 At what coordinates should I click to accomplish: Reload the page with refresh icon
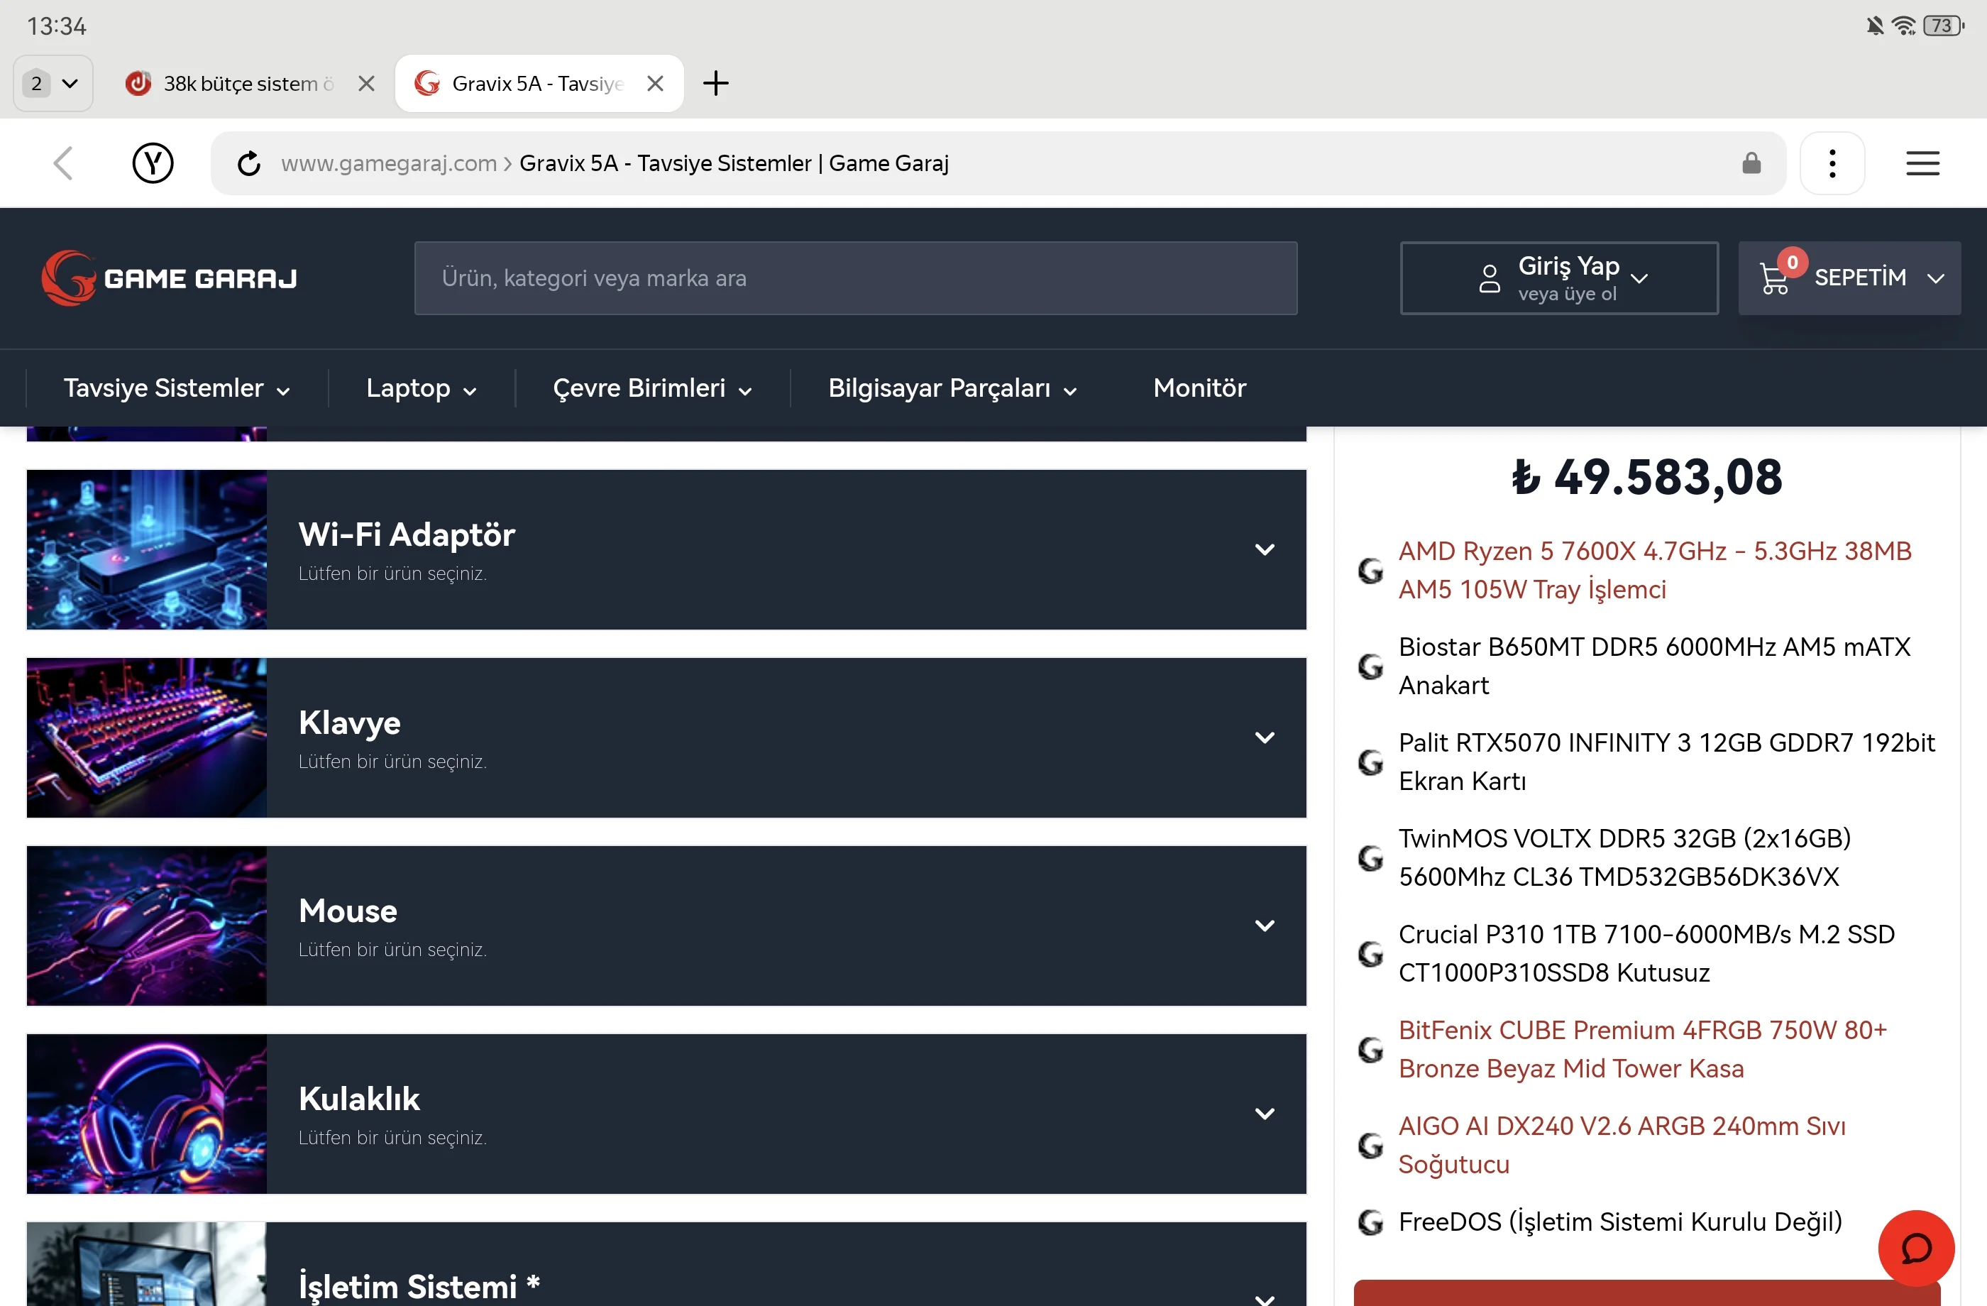point(249,164)
